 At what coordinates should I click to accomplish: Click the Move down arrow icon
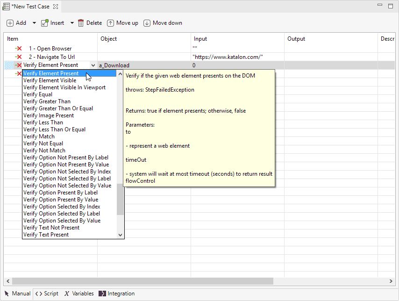(x=147, y=23)
